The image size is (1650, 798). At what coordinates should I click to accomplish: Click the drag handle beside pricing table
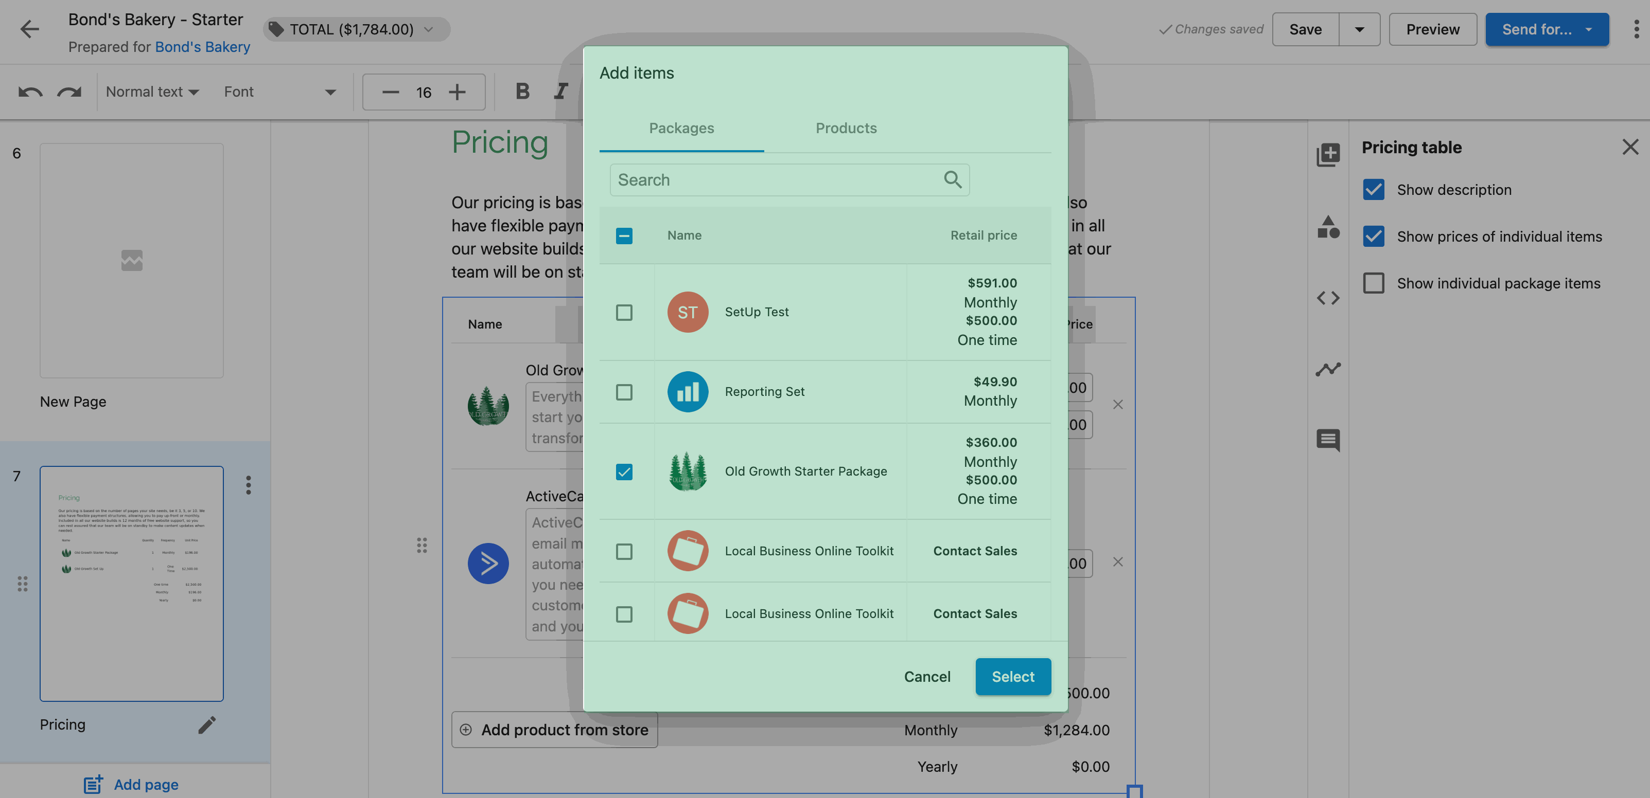point(422,545)
